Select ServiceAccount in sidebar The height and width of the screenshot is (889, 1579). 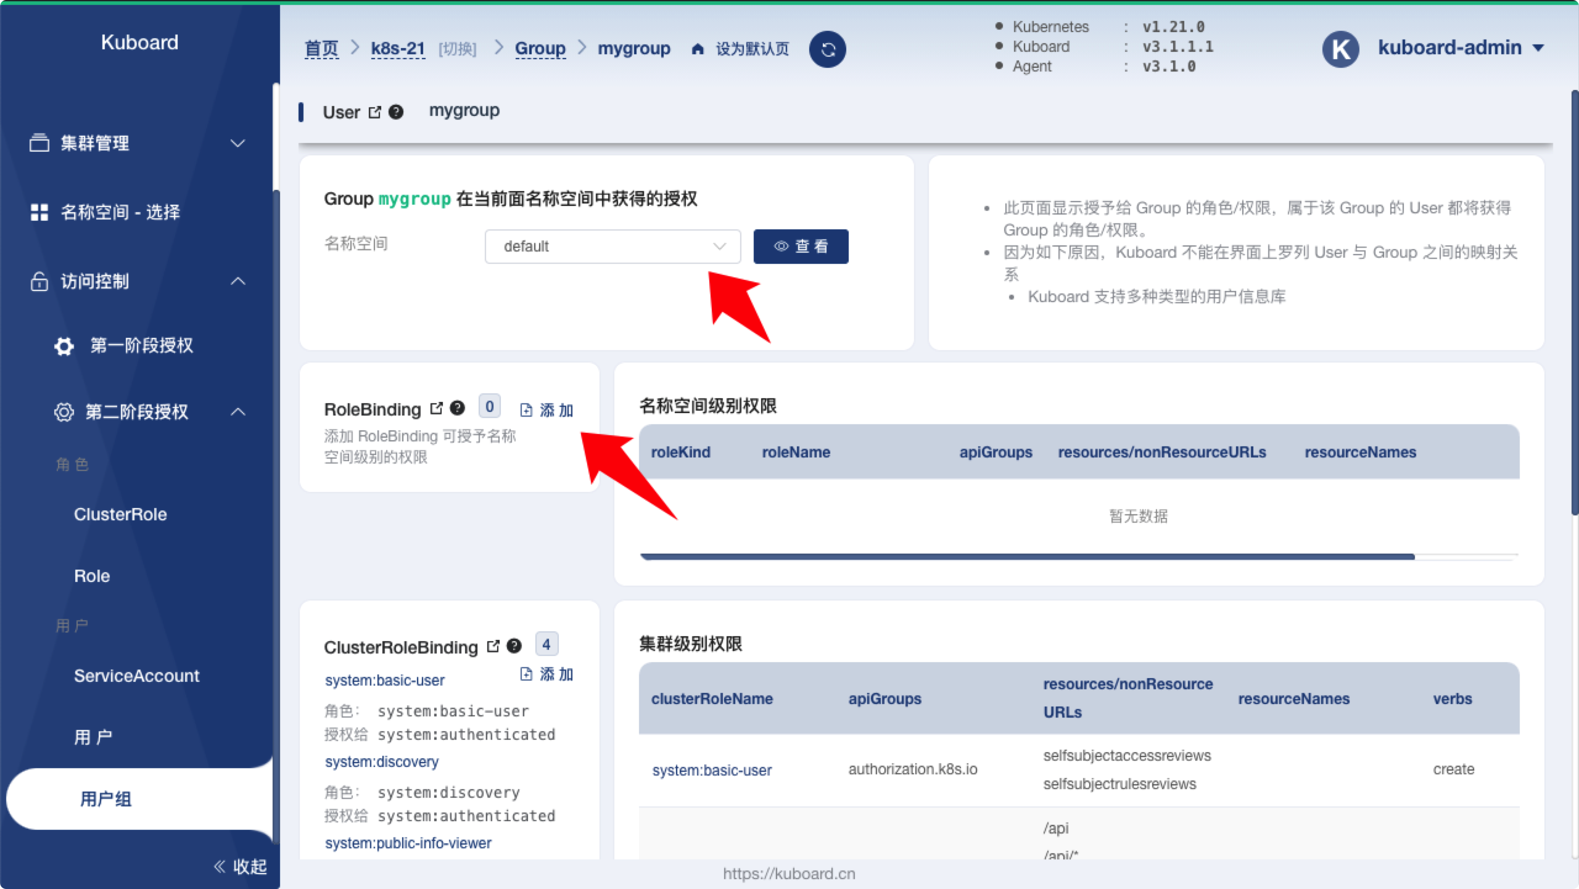[136, 676]
